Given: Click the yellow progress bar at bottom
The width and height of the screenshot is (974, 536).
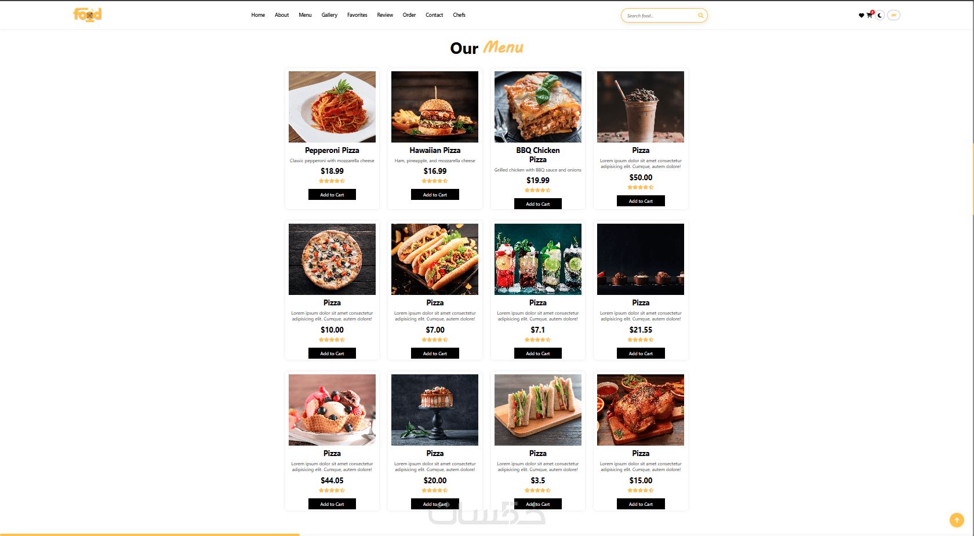Looking at the screenshot, I should [150, 534].
